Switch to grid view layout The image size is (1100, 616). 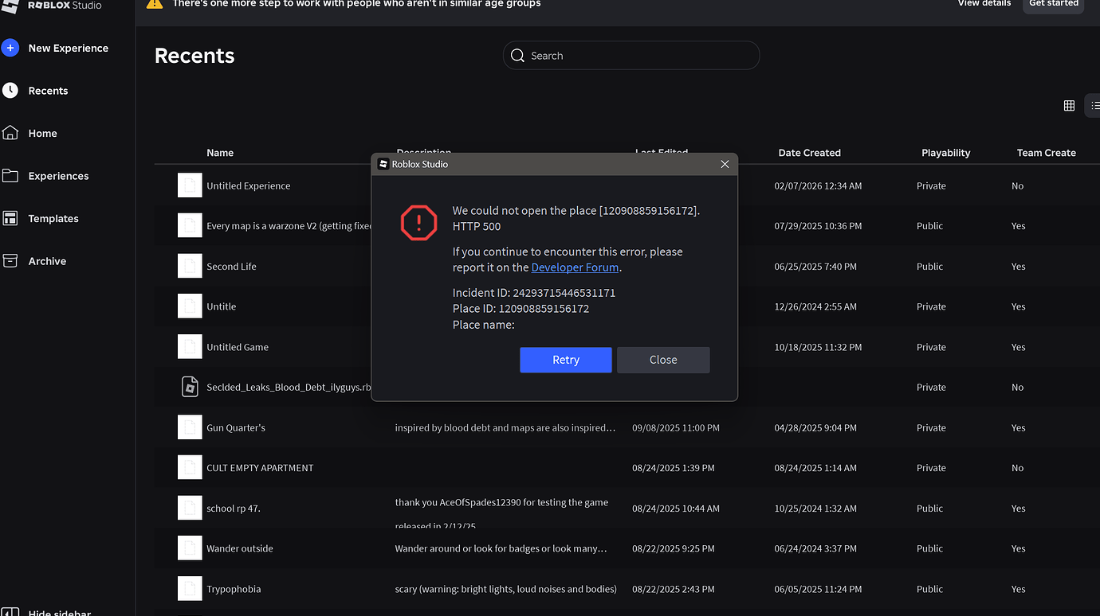tap(1070, 106)
